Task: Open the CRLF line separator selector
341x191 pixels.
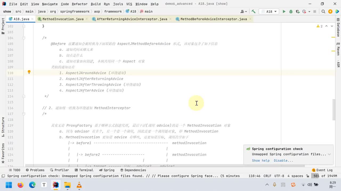Action: pyautogui.click(x=267, y=176)
